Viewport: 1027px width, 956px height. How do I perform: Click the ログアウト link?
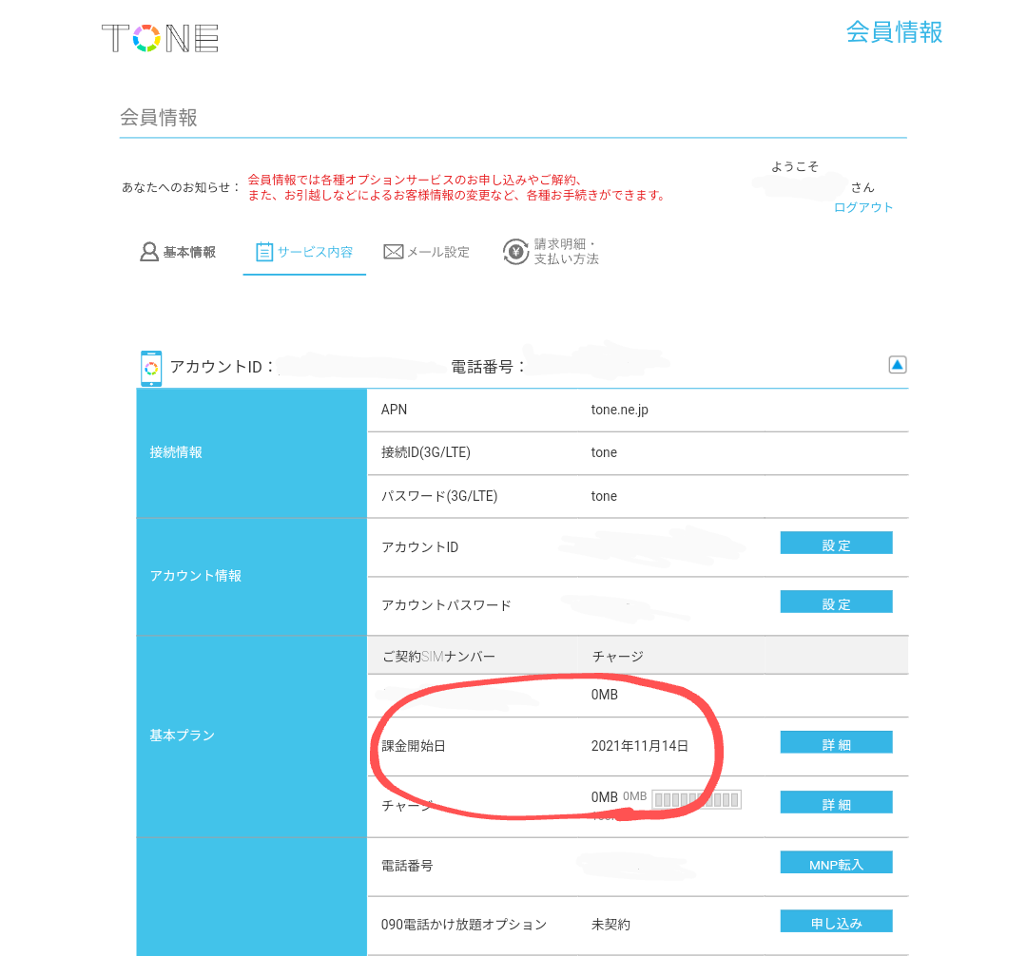tap(863, 207)
